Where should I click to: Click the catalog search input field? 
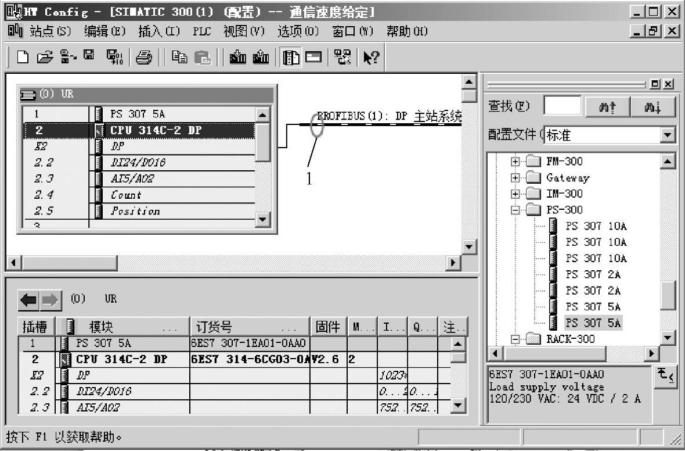pos(563,106)
